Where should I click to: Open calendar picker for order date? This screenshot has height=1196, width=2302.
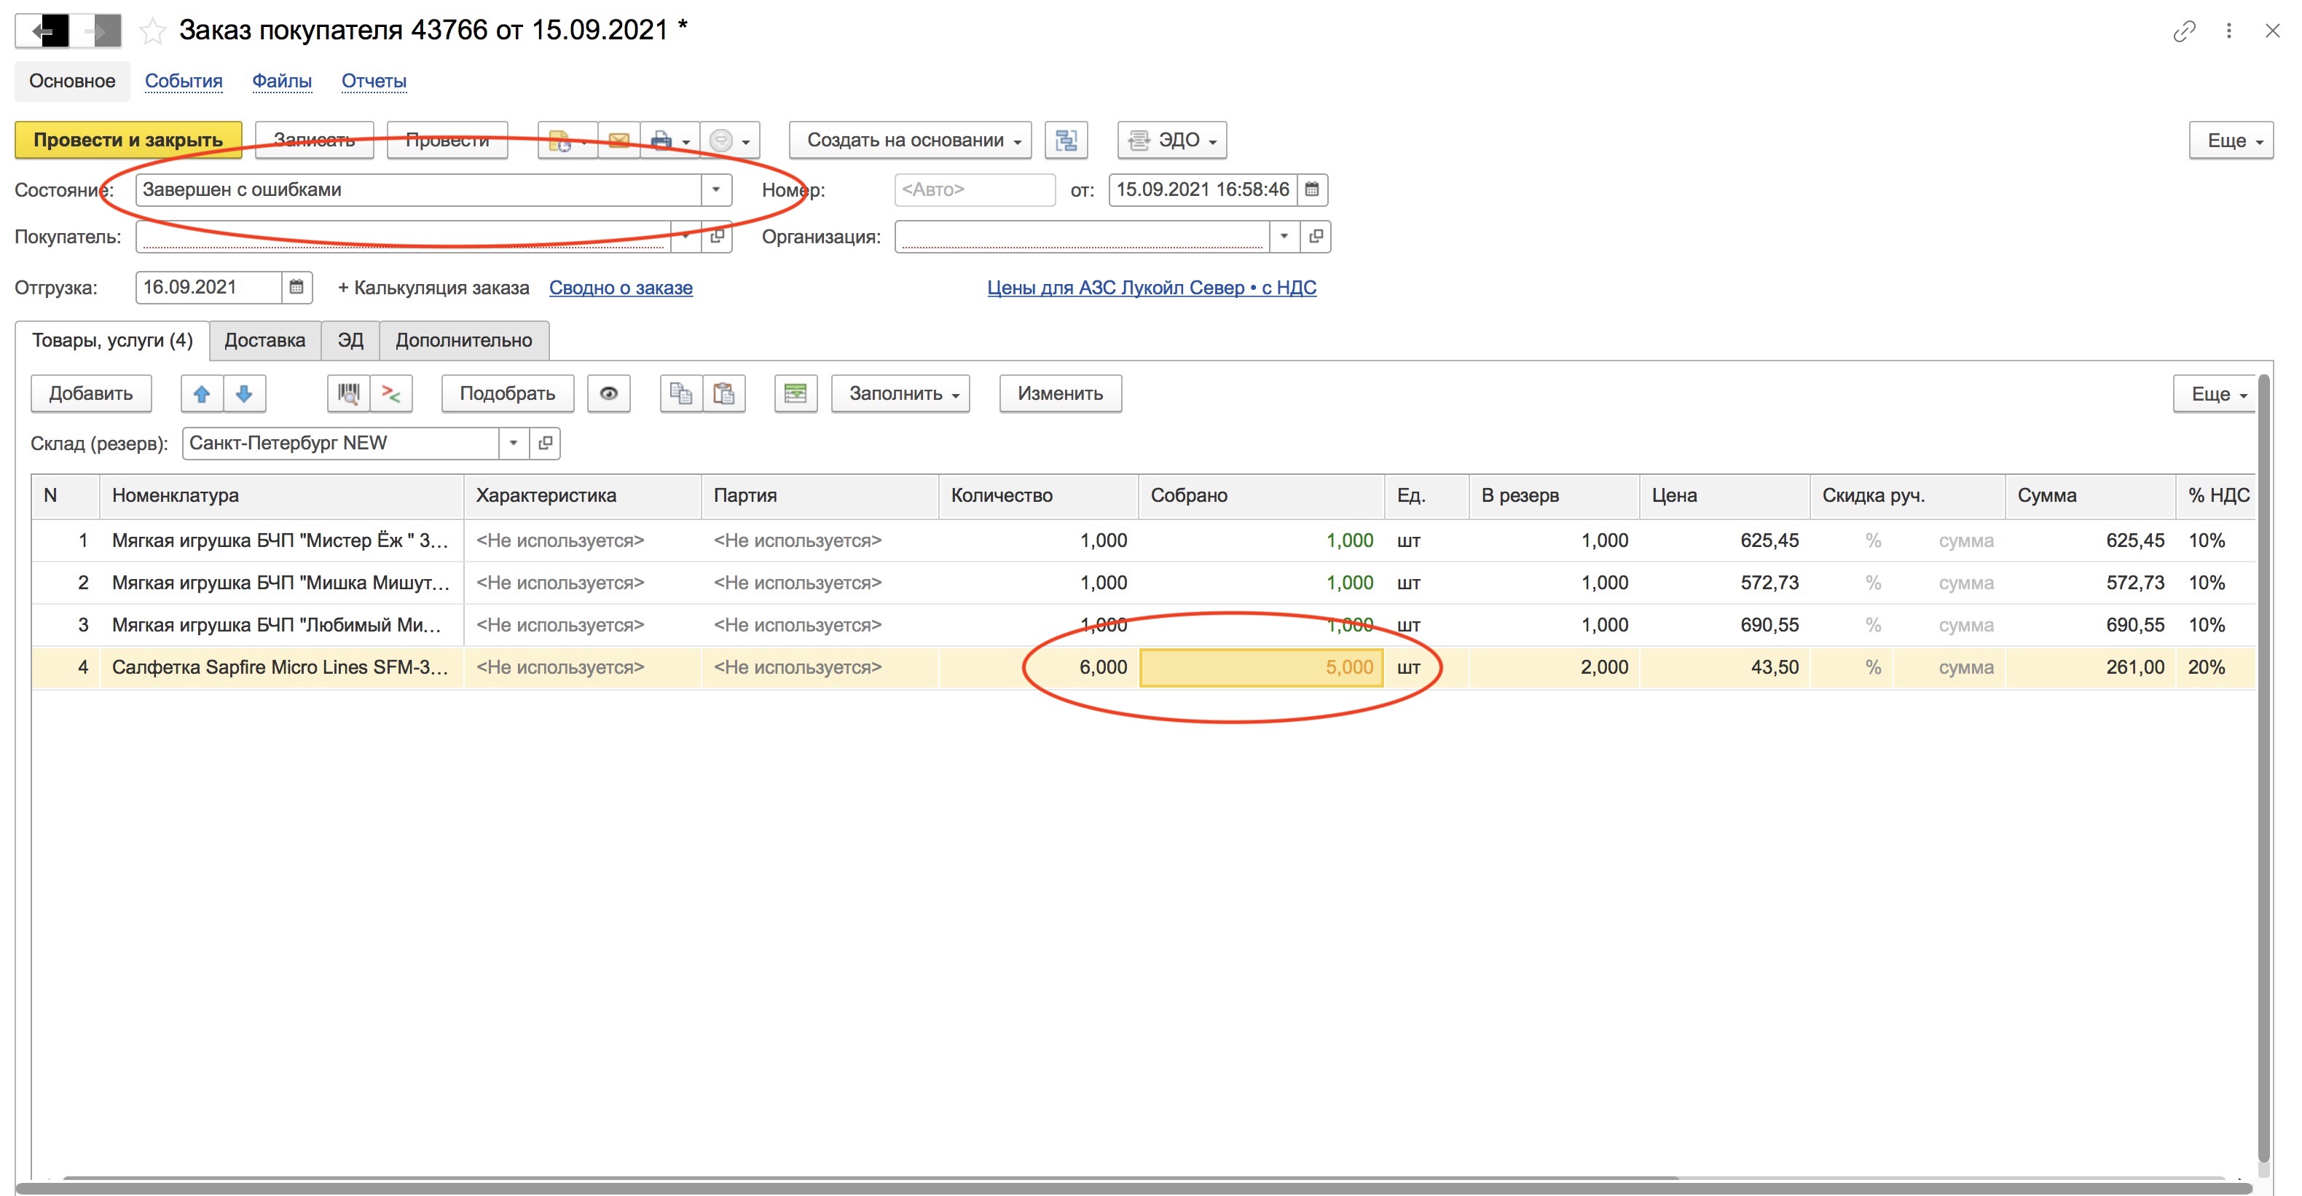click(1312, 189)
